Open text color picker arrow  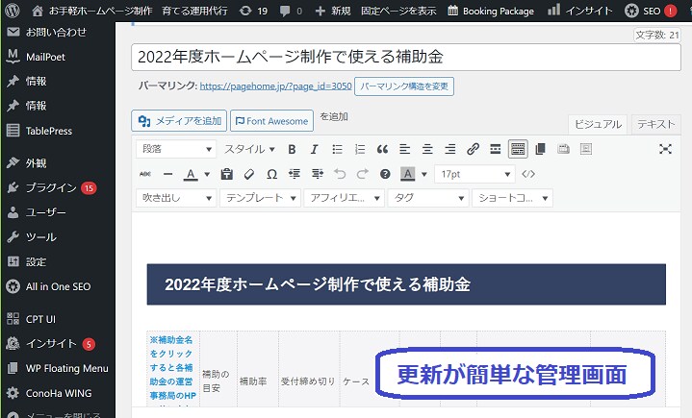[x=207, y=174]
